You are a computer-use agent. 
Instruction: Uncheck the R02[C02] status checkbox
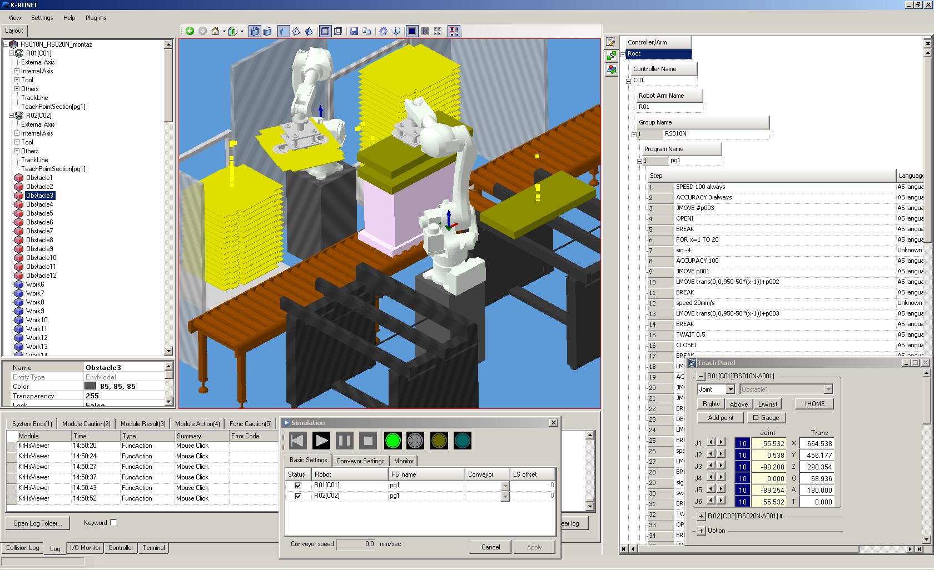coord(297,496)
